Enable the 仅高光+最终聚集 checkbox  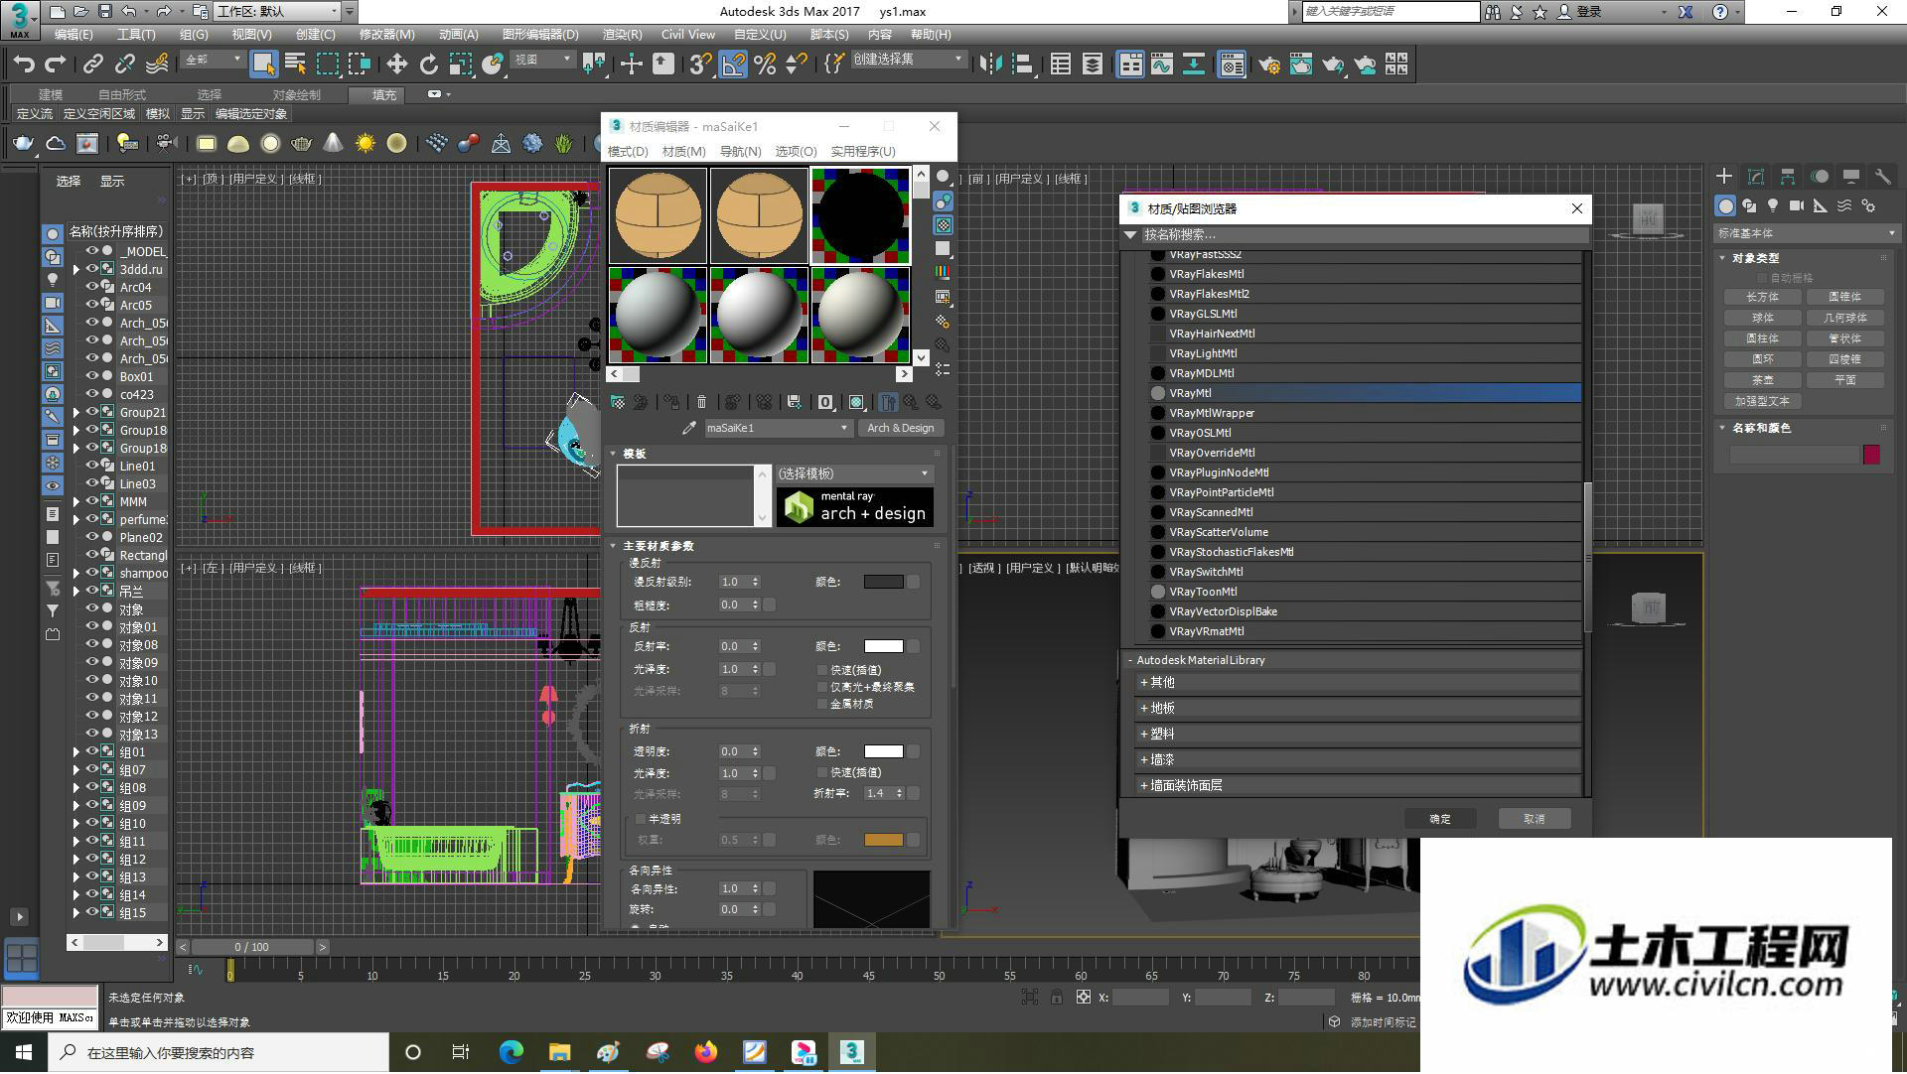pos(822,687)
